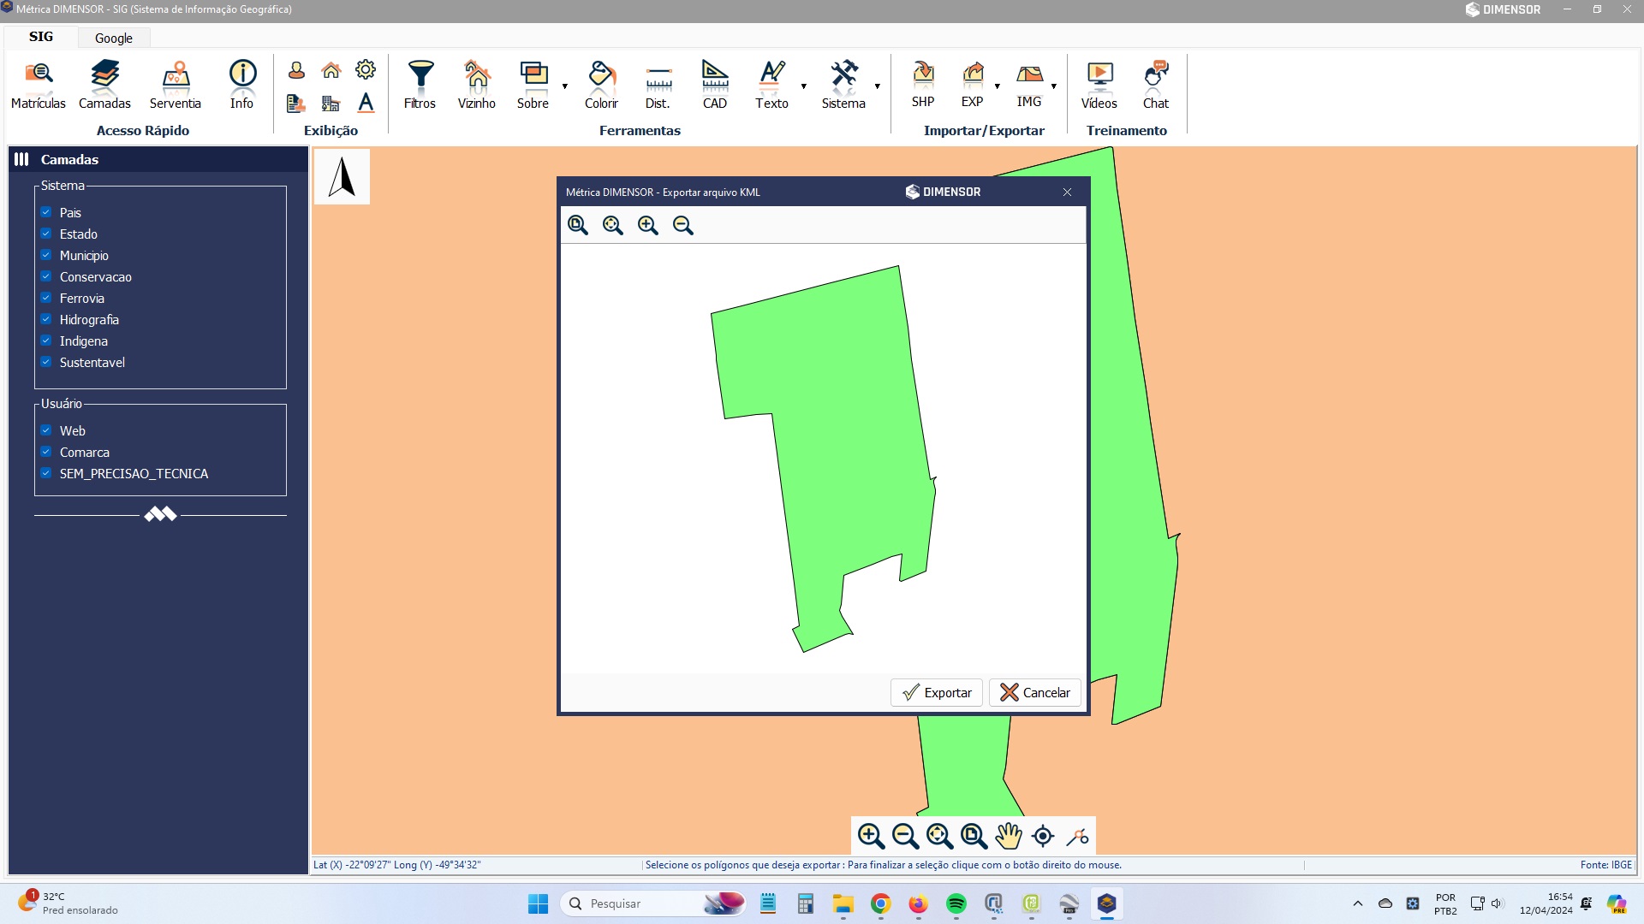Click the Texto tool icon
1644x924 pixels.
point(772,85)
